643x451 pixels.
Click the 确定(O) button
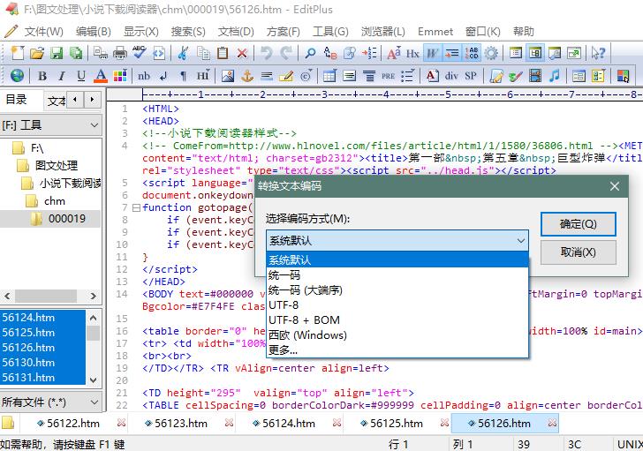tap(579, 224)
